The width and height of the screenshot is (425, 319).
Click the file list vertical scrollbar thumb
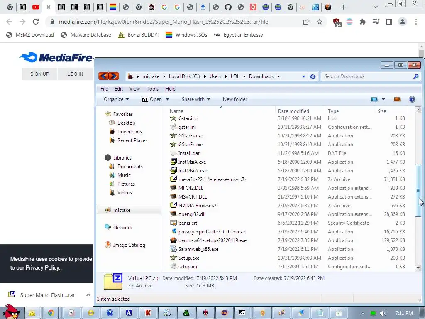point(418,190)
